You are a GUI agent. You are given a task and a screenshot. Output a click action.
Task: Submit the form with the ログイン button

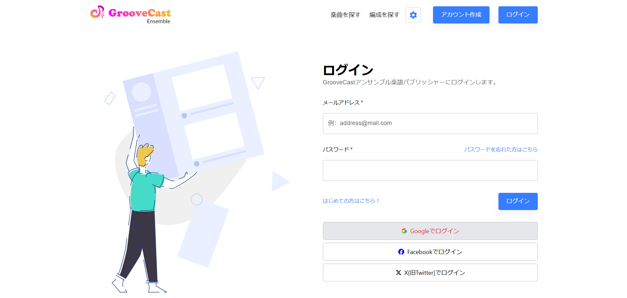(518, 201)
